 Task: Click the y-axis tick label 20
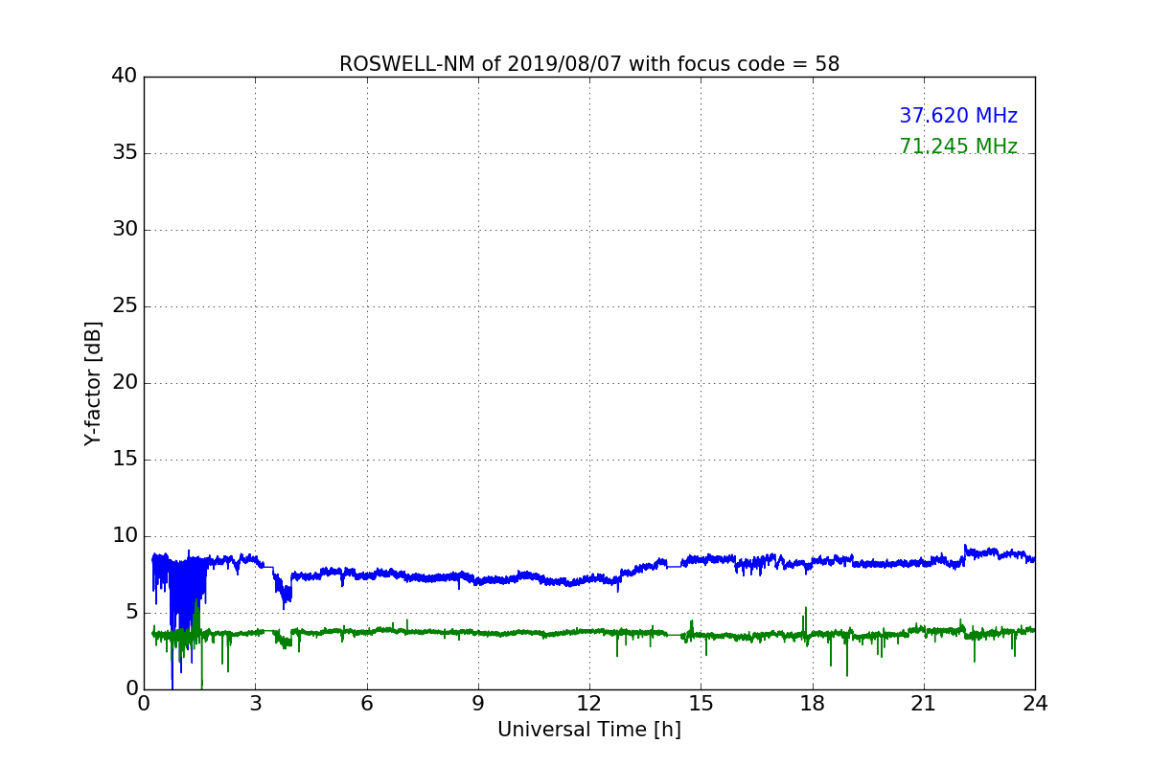125,383
